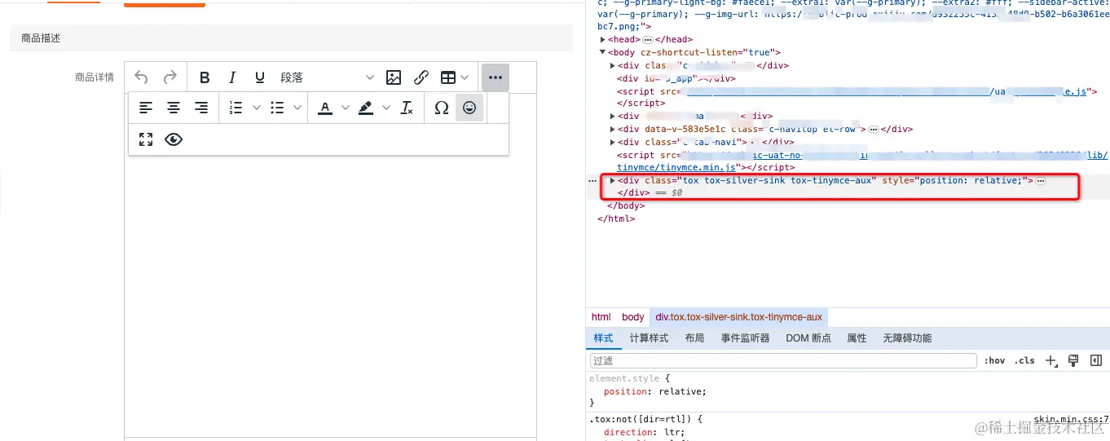Image resolution: width=1110 pixels, height=441 pixels.
Task: Toggle fullscreen editor mode
Action: tap(146, 139)
